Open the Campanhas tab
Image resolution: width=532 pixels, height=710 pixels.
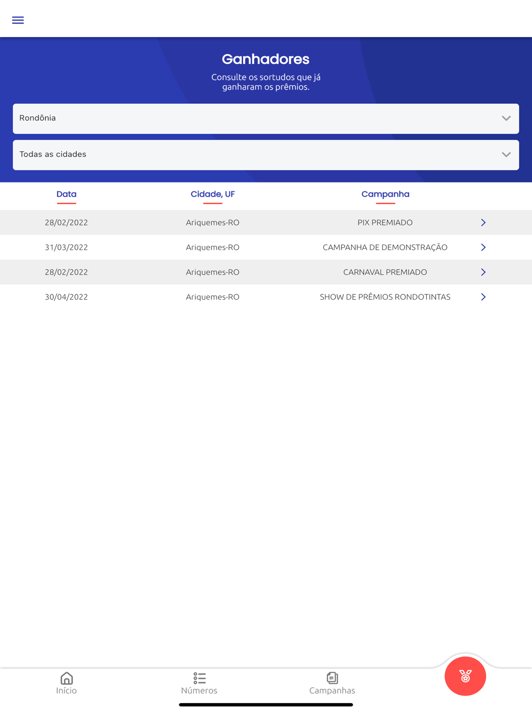[x=332, y=683]
